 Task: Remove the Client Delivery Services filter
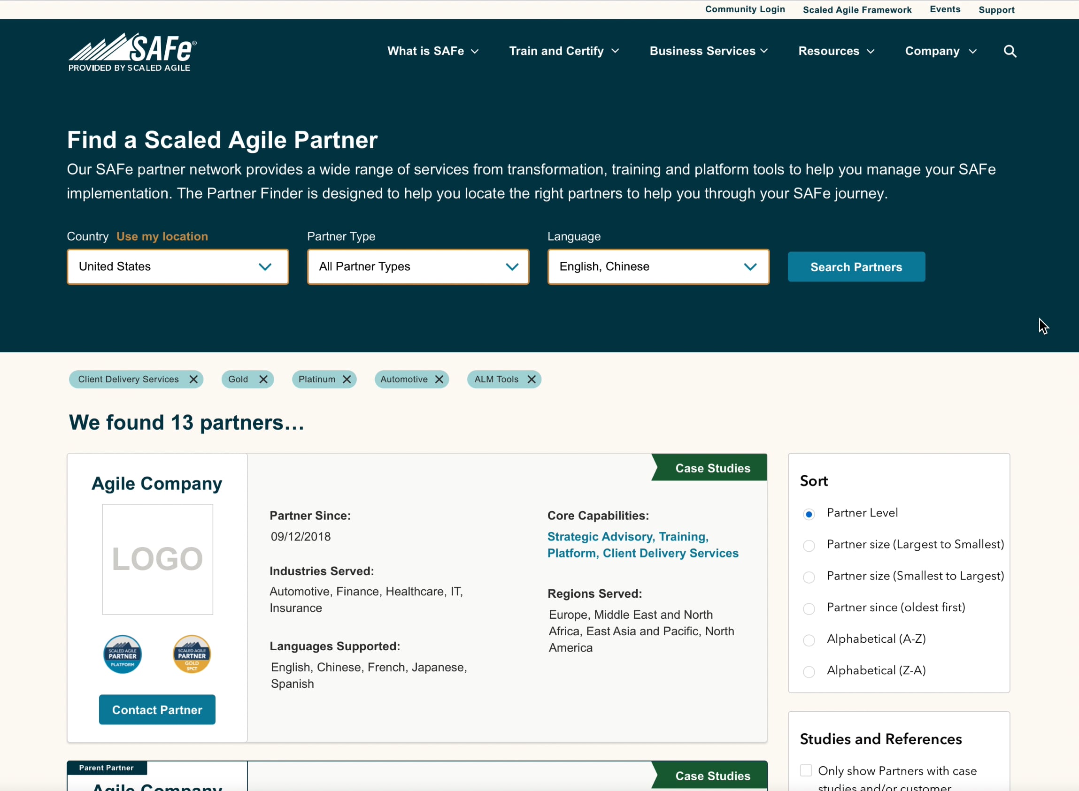(x=193, y=379)
